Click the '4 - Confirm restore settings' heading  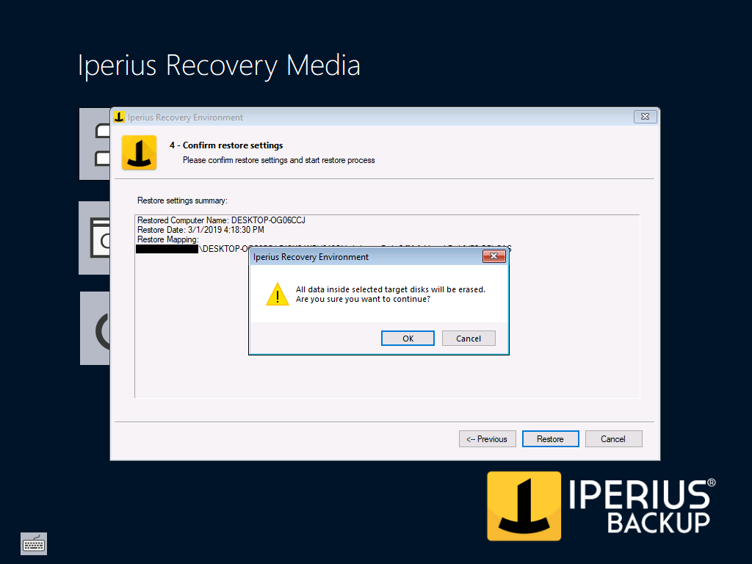point(226,145)
